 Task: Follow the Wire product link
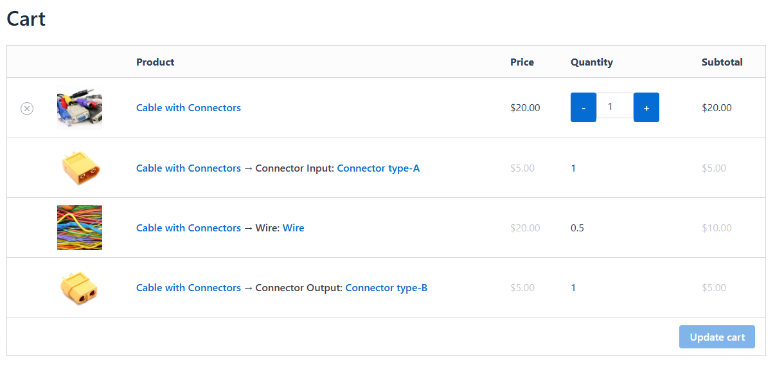[x=293, y=228]
